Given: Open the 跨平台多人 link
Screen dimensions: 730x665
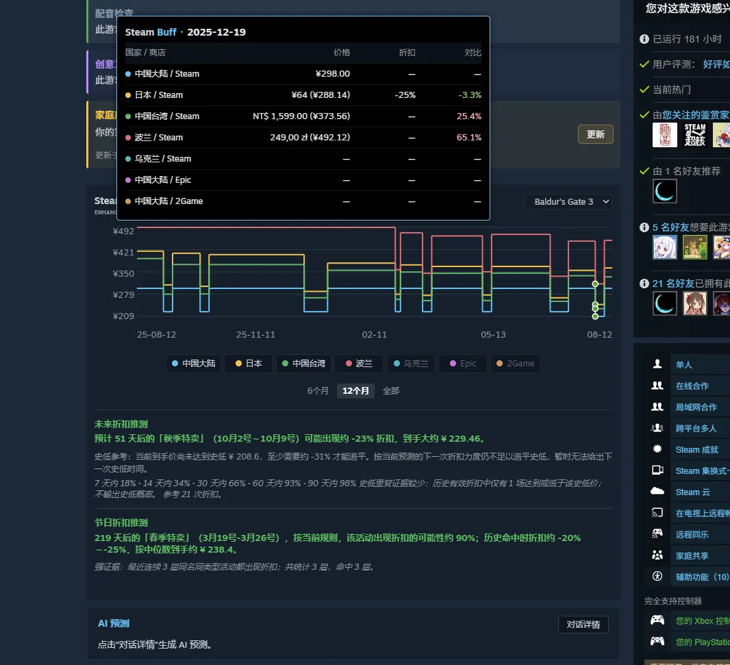Looking at the screenshot, I should tap(696, 428).
